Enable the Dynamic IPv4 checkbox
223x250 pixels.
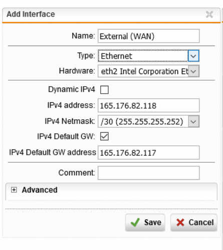(104, 90)
